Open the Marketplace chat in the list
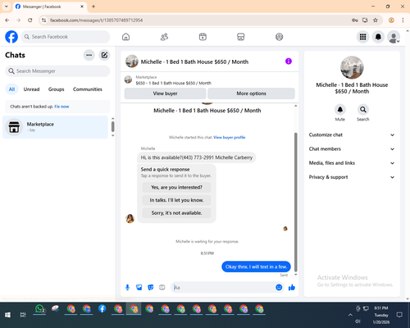This screenshot has height=328, width=410. pyautogui.click(x=56, y=127)
